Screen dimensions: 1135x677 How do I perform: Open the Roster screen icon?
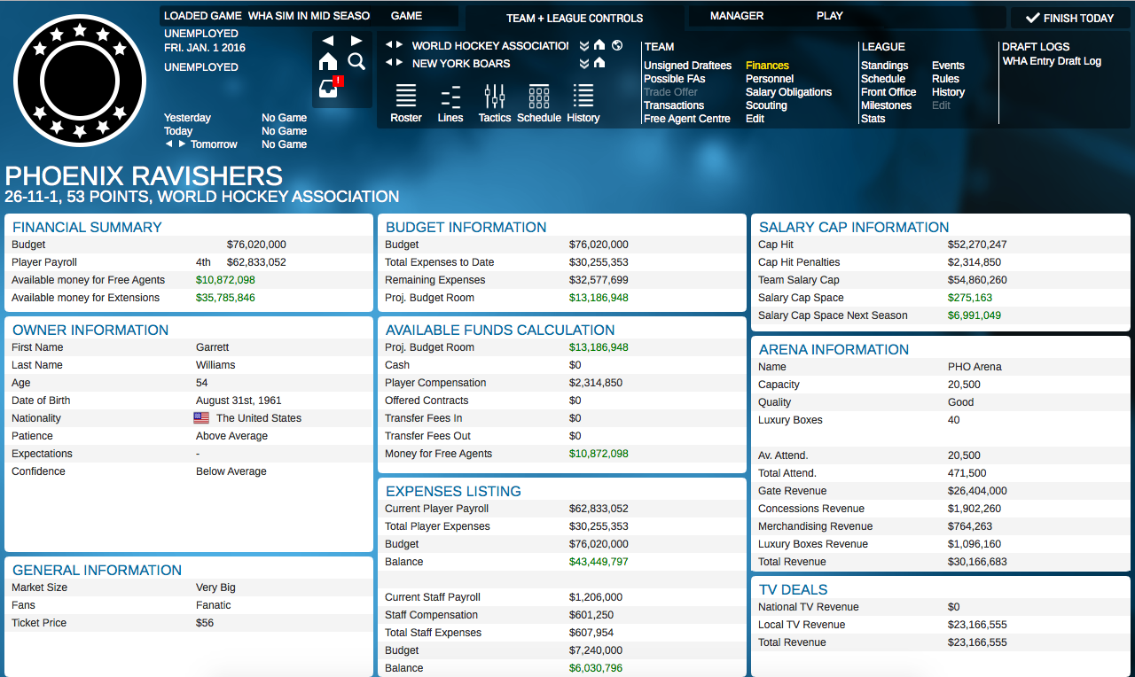(406, 103)
